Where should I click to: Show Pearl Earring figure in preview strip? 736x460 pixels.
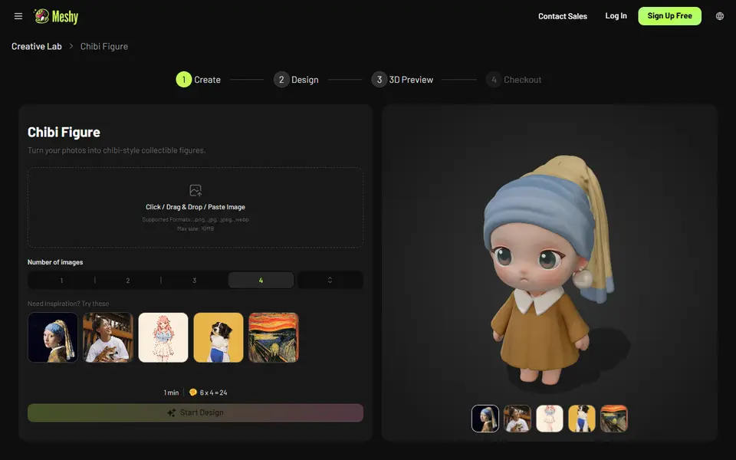tap(485, 419)
